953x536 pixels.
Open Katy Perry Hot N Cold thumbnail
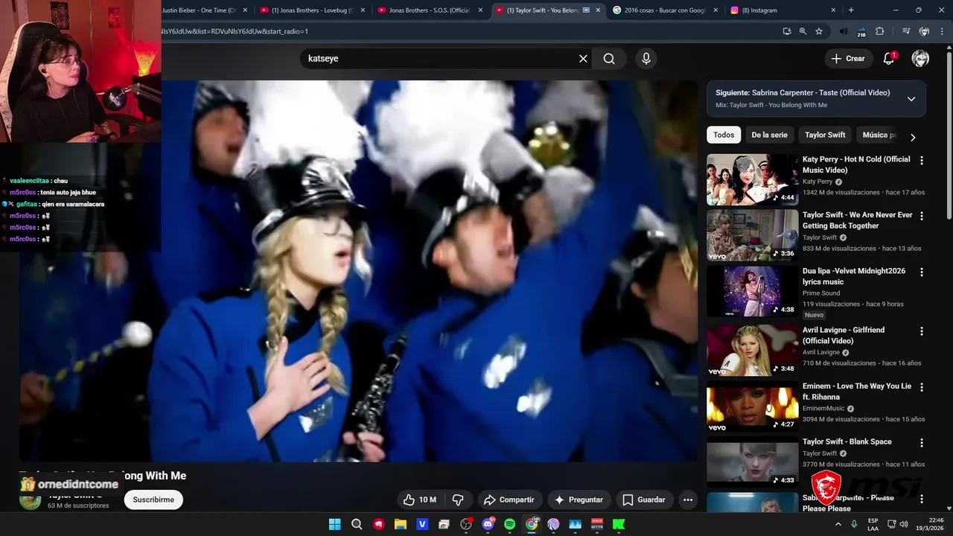752,179
